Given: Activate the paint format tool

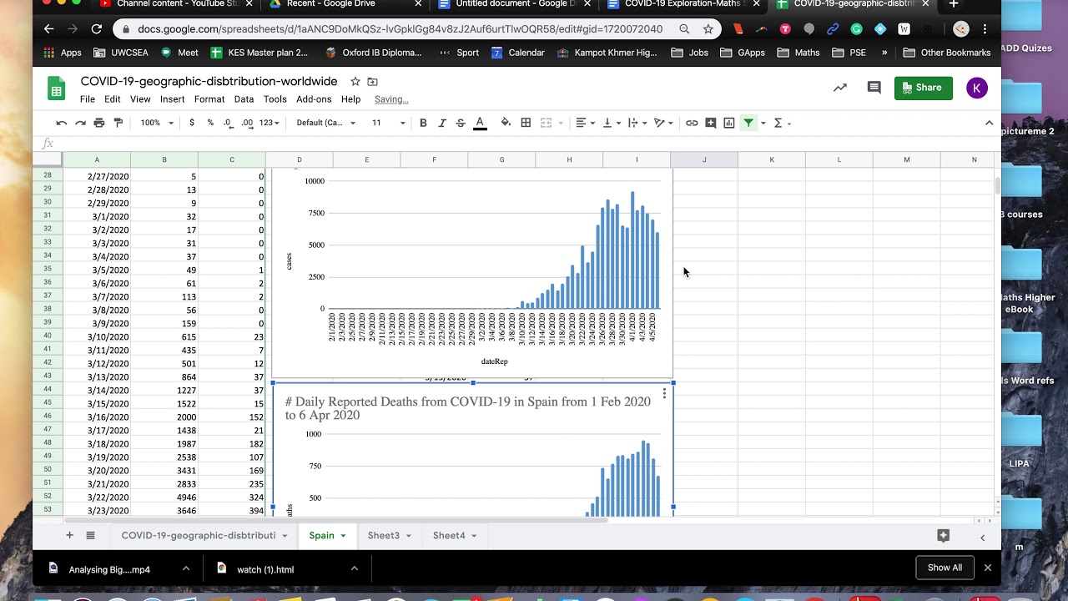Looking at the screenshot, I should coord(118,123).
